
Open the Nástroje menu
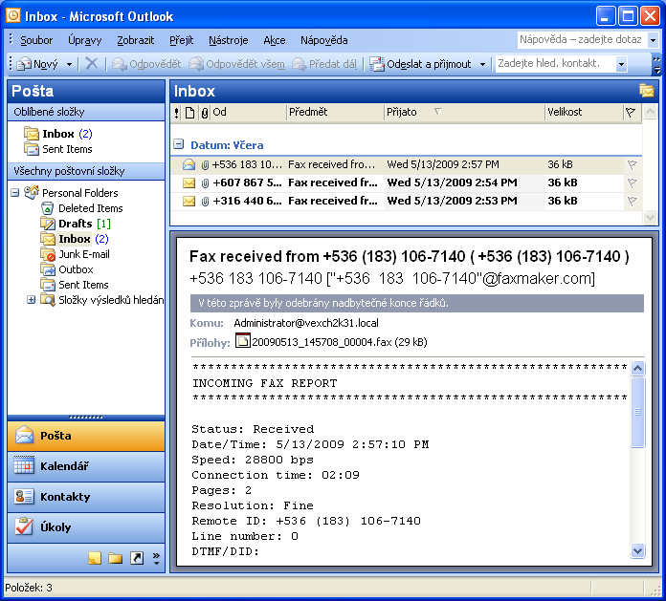[229, 40]
